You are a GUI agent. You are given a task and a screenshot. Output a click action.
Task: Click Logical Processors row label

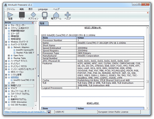52,88
